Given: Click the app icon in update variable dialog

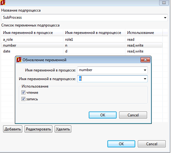Looking at the screenshot, I should pos(19,60).
